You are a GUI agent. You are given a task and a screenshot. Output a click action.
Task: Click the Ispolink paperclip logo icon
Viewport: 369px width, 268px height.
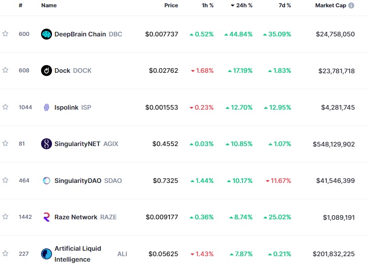tap(47, 107)
